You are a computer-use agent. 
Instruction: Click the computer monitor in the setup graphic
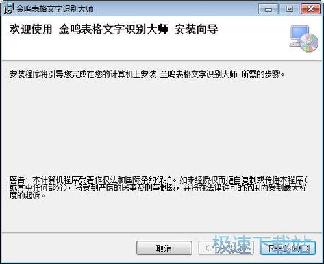click(298, 35)
